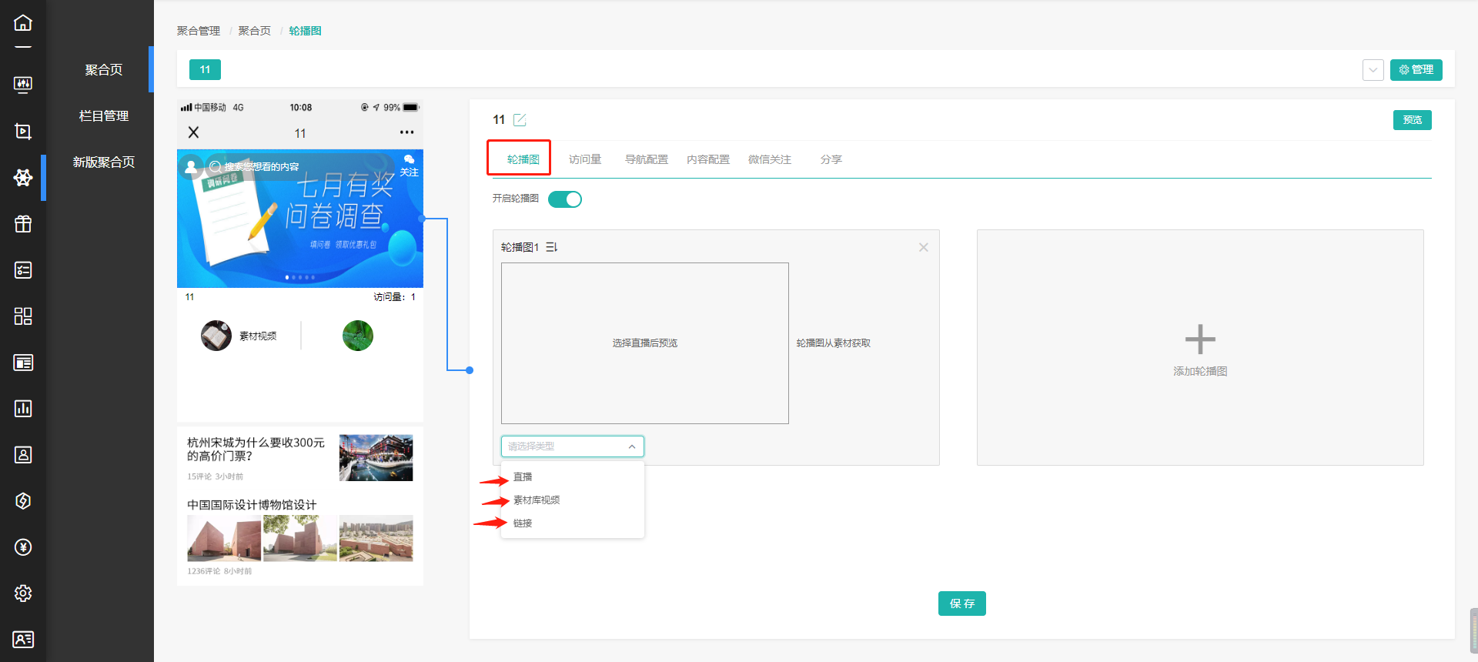
Task: Open the settings gear icon in left rail
Action: click(23, 593)
